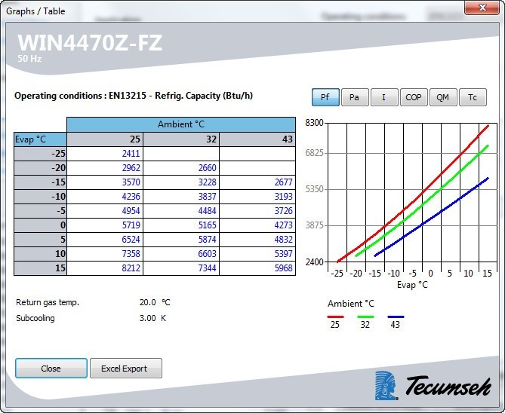This screenshot has height=413, width=505.
Task: Click the Return gas temp. label
Action: (48, 303)
